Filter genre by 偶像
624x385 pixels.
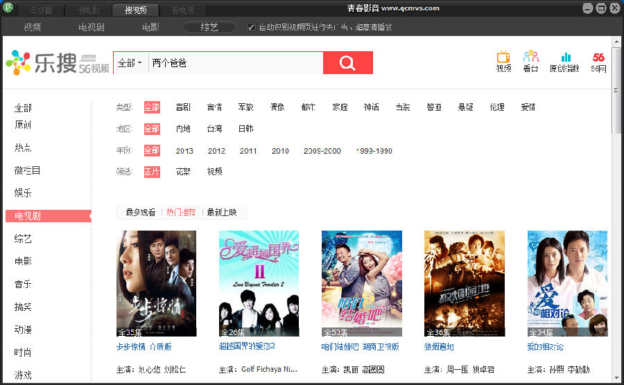[277, 107]
